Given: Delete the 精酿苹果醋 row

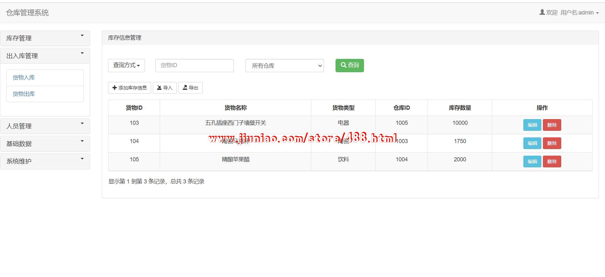Looking at the screenshot, I should [x=552, y=161].
